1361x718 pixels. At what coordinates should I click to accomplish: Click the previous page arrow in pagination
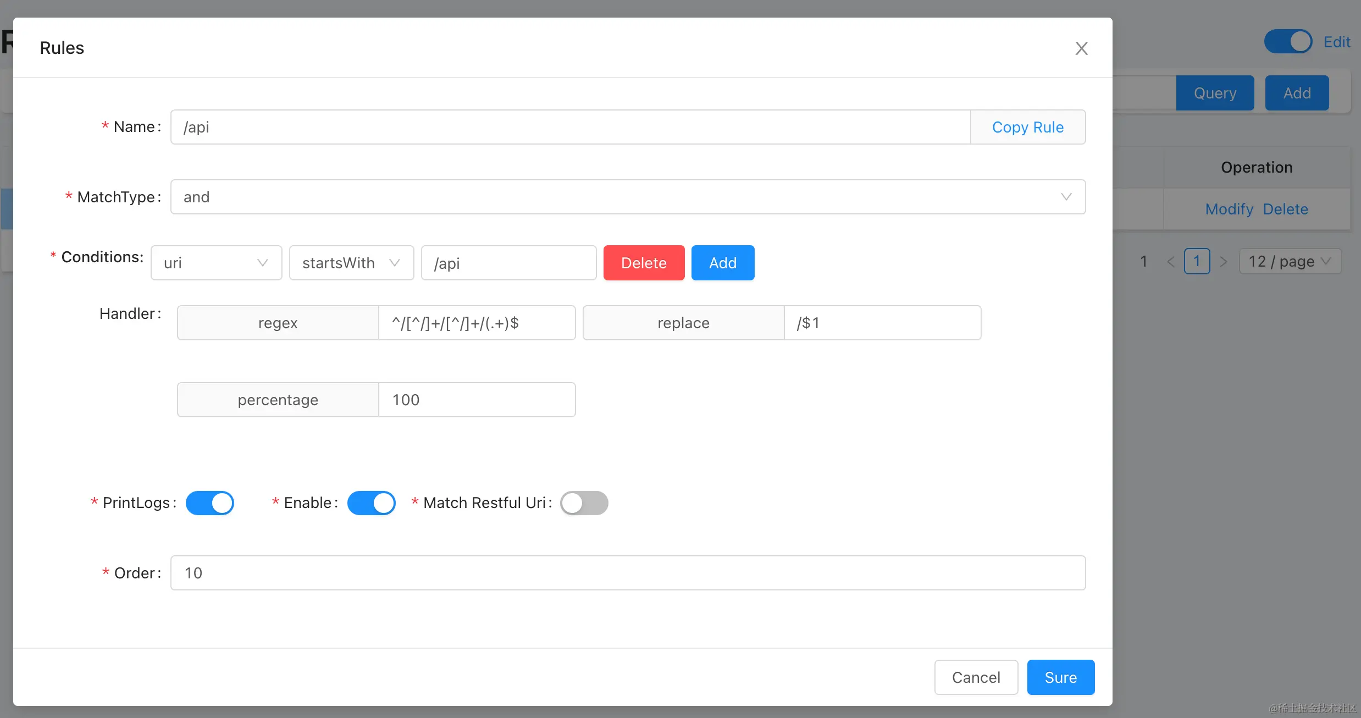tap(1170, 262)
